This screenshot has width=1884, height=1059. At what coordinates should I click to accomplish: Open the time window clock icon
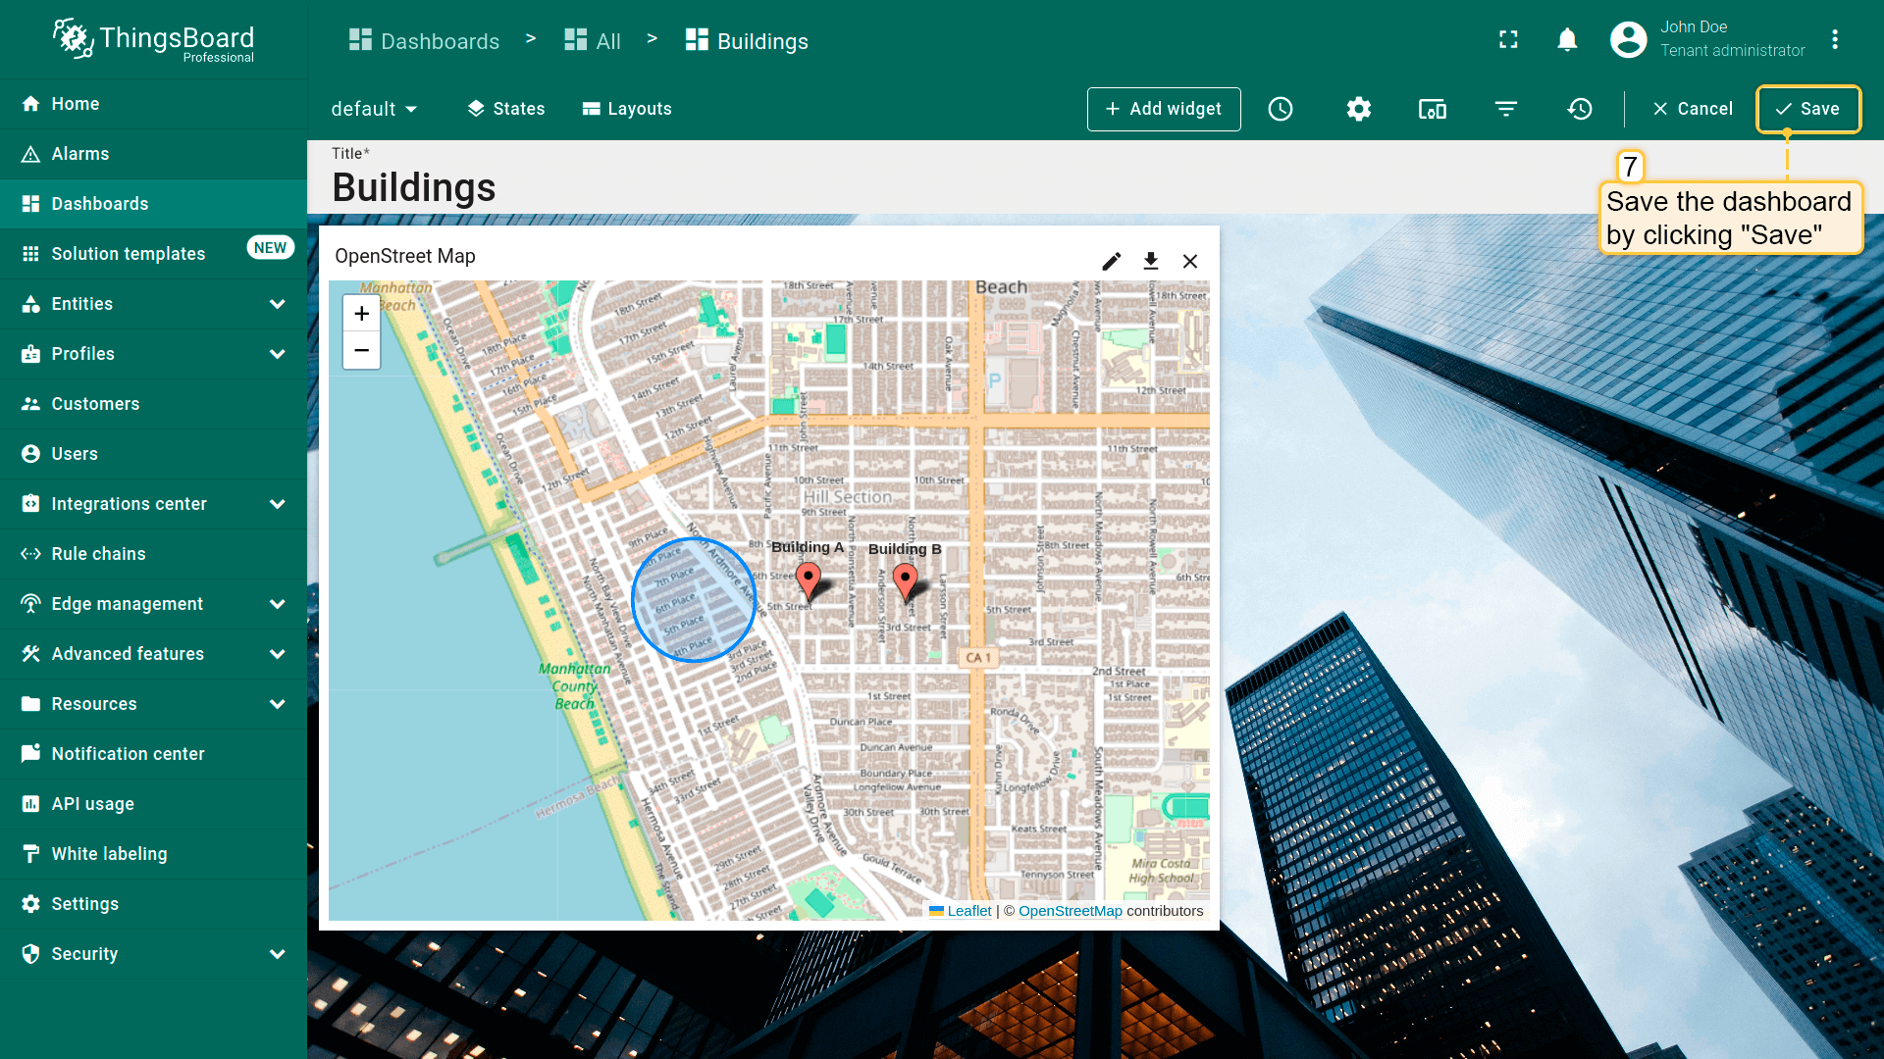pyautogui.click(x=1281, y=109)
